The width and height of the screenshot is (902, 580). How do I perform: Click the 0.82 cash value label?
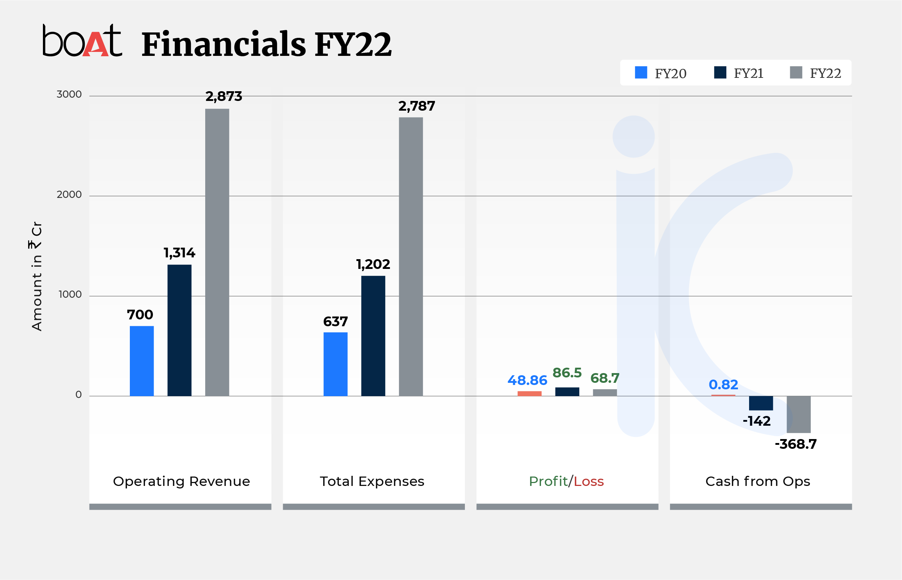pyautogui.click(x=723, y=385)
